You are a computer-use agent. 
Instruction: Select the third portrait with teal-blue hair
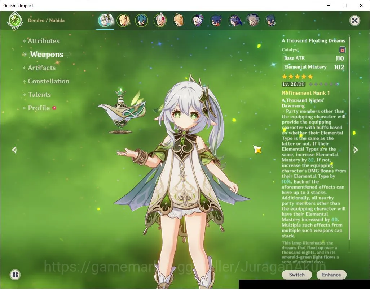(142, 20)
